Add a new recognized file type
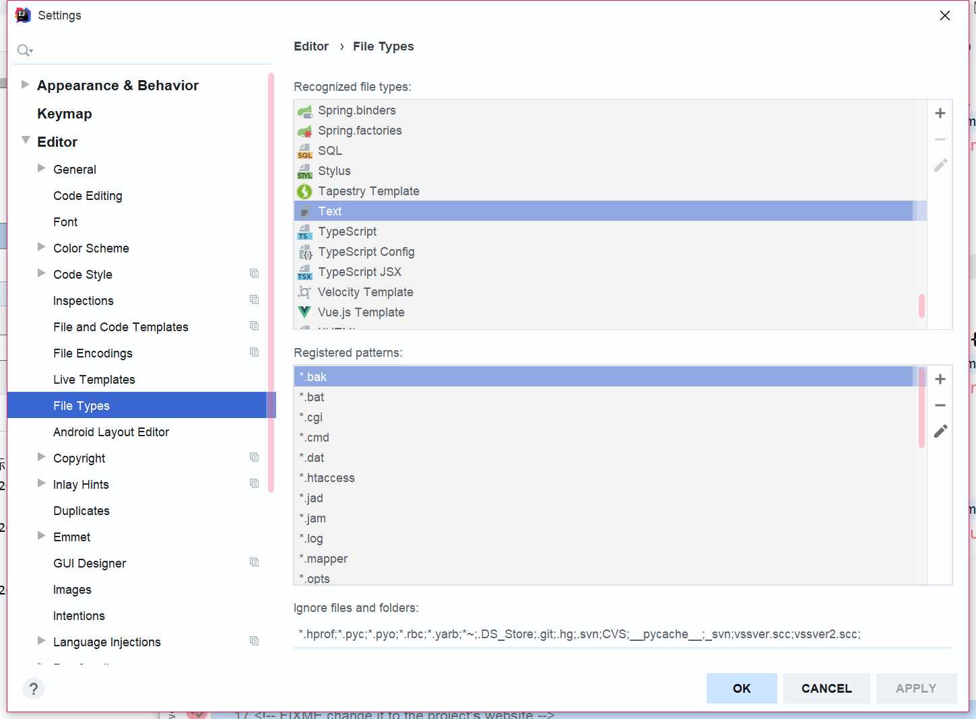The height and width of the screenshot is (719, 976). tap(940, 113)
